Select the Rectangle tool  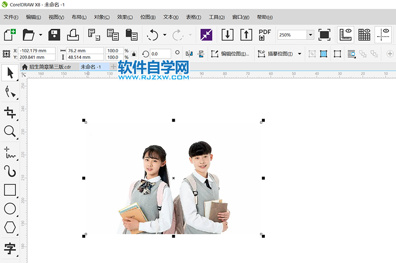[x=9, y=190]
